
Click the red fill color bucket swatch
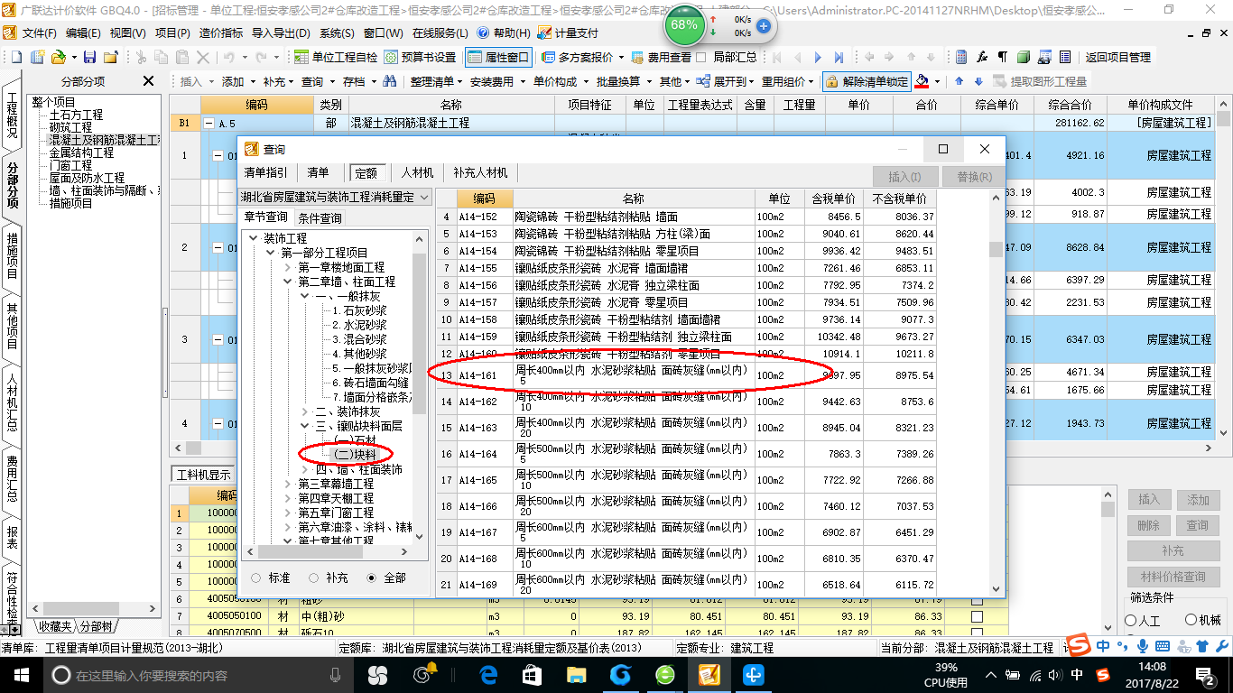pyautogui.click(x=922, y=81)
